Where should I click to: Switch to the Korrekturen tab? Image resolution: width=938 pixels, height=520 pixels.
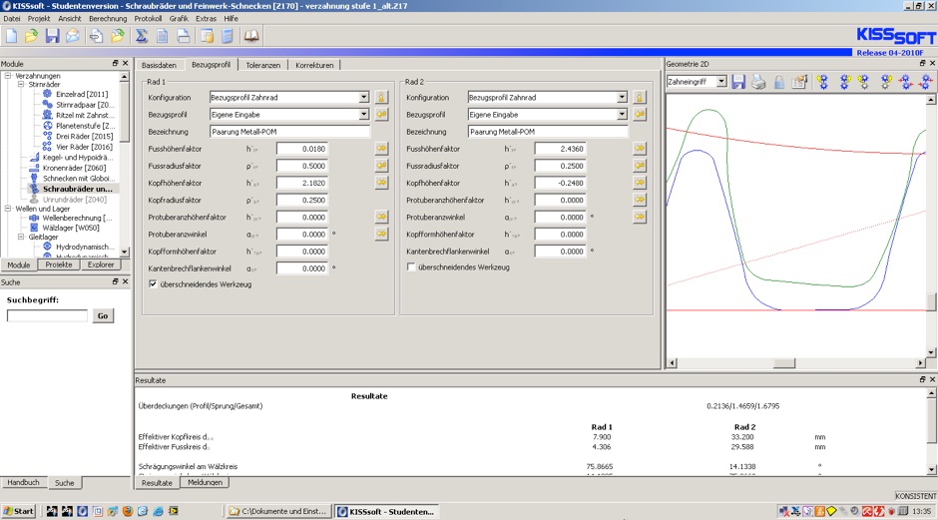pos(314,65)
